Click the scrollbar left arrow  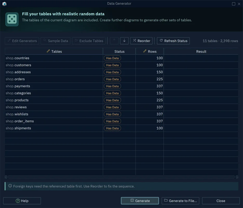pyautogui.click(x=6, y=177)
